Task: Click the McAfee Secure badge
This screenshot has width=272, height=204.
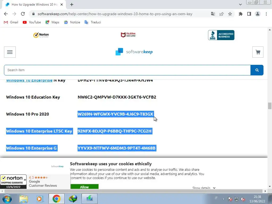Action: click(x=128, y=35)
